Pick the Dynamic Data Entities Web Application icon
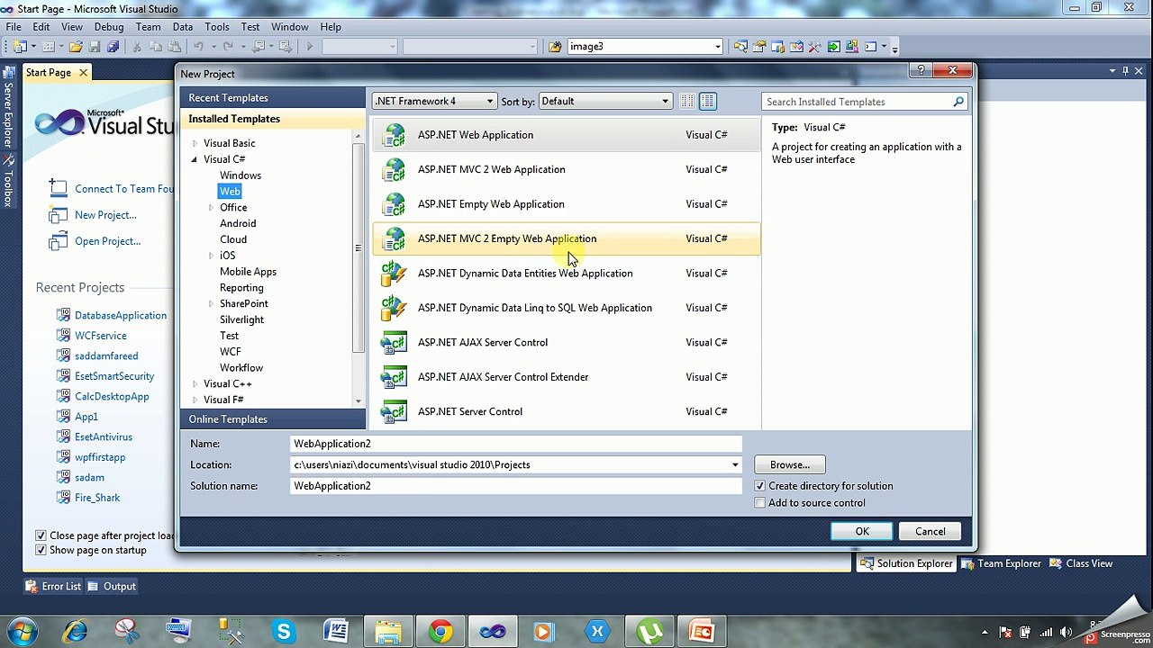Image resolution: width=1153 pixels, height=648 pixels. coord(394,274)
